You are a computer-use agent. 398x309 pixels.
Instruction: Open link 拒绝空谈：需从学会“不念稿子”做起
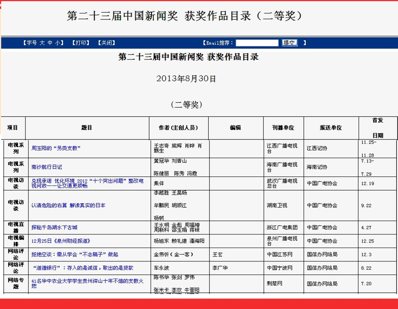[75, 254]
